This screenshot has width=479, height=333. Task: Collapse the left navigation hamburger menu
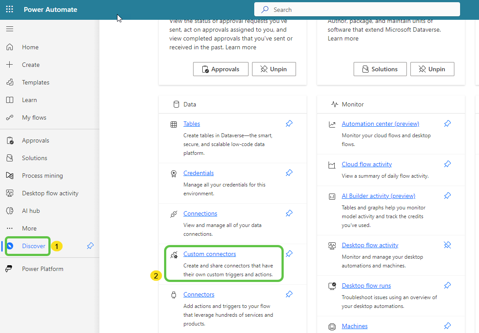coord(10,29)
